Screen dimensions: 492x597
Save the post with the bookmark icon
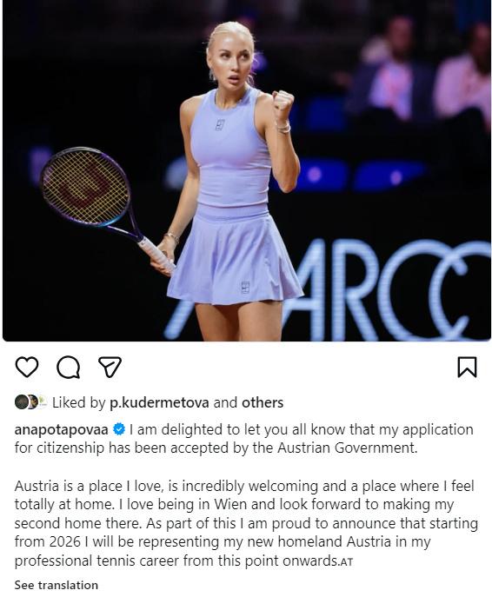tap(467, 367)
